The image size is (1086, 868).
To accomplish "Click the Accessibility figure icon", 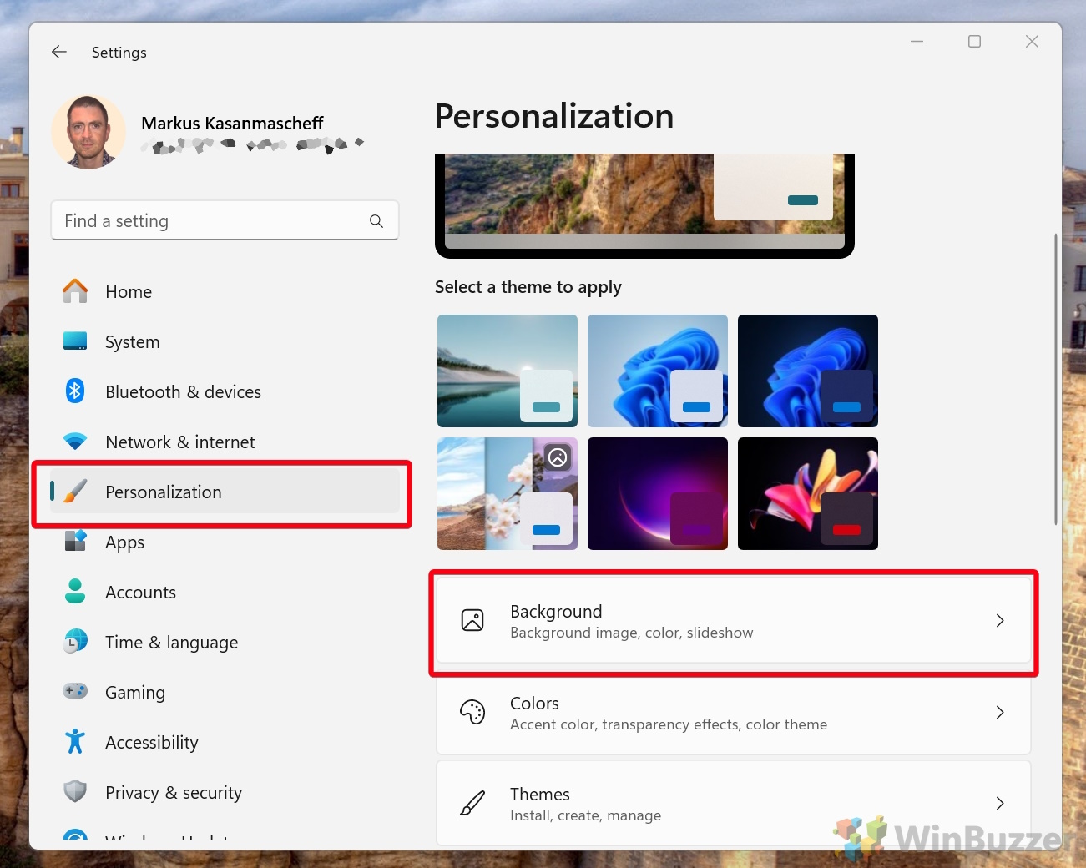I will (x=75, y=741).
